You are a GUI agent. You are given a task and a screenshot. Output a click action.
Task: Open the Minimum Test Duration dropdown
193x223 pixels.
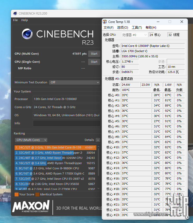click(74, 82)
